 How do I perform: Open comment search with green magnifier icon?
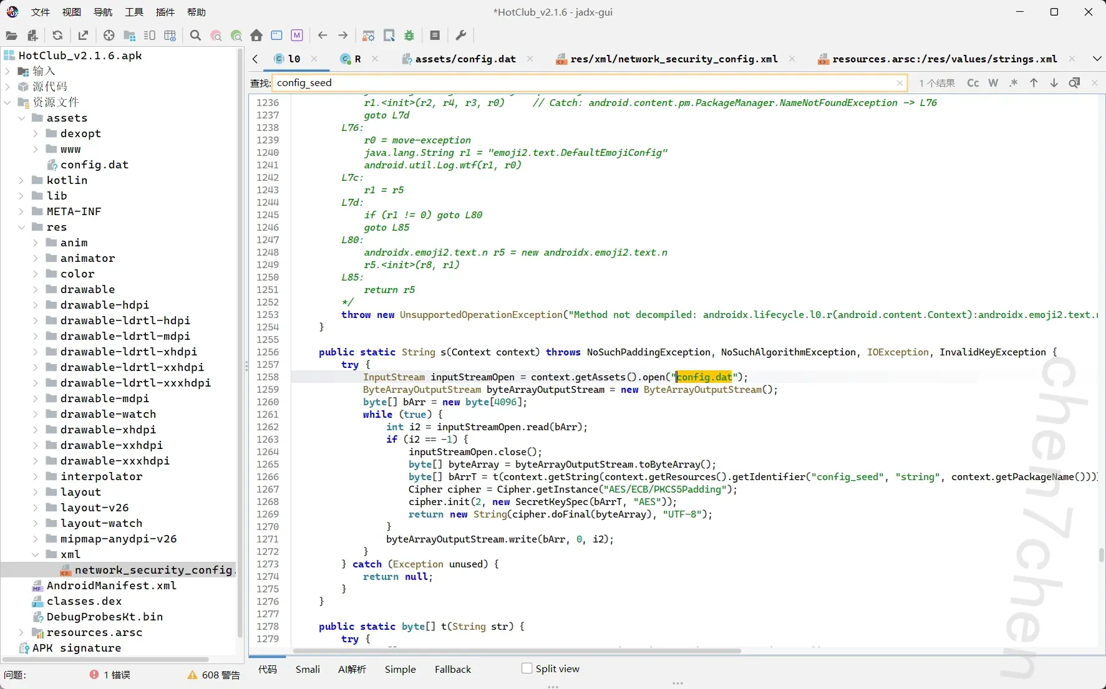236,36
